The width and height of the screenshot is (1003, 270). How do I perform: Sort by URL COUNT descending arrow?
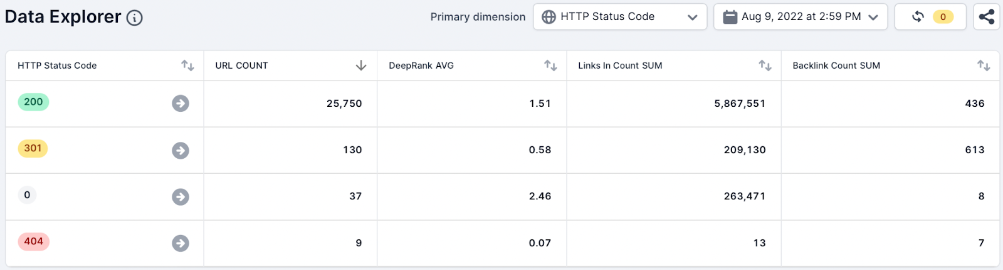tap(361, 66)
